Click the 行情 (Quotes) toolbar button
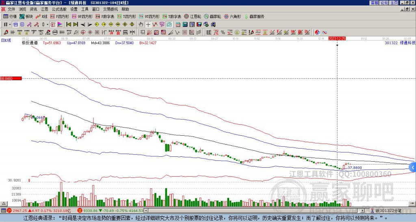Screen dimensions: 416x222 click(x=10, y=17)
